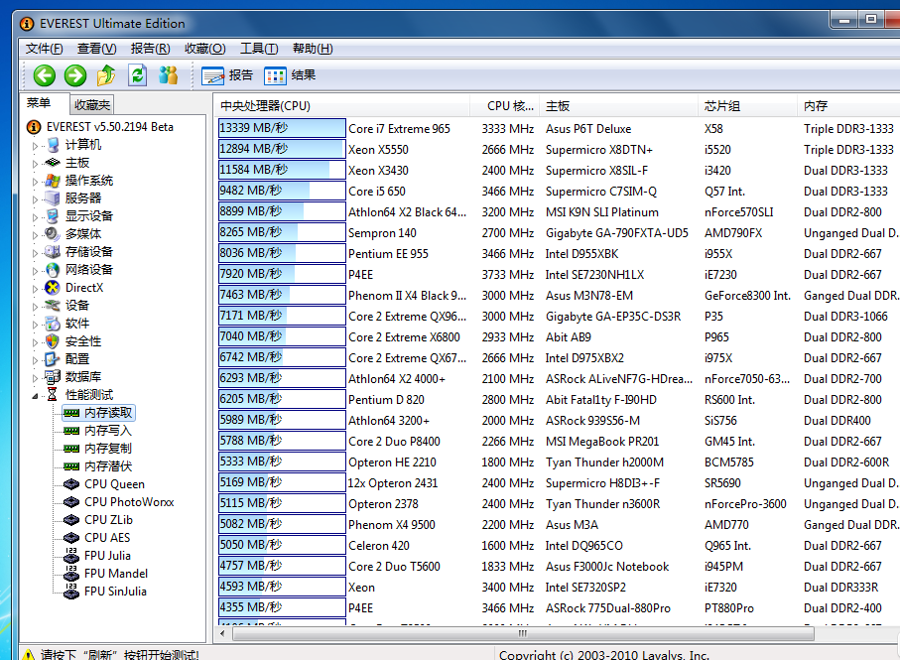
Task: Expand the 主板 tree node
Action: point(36,163)
